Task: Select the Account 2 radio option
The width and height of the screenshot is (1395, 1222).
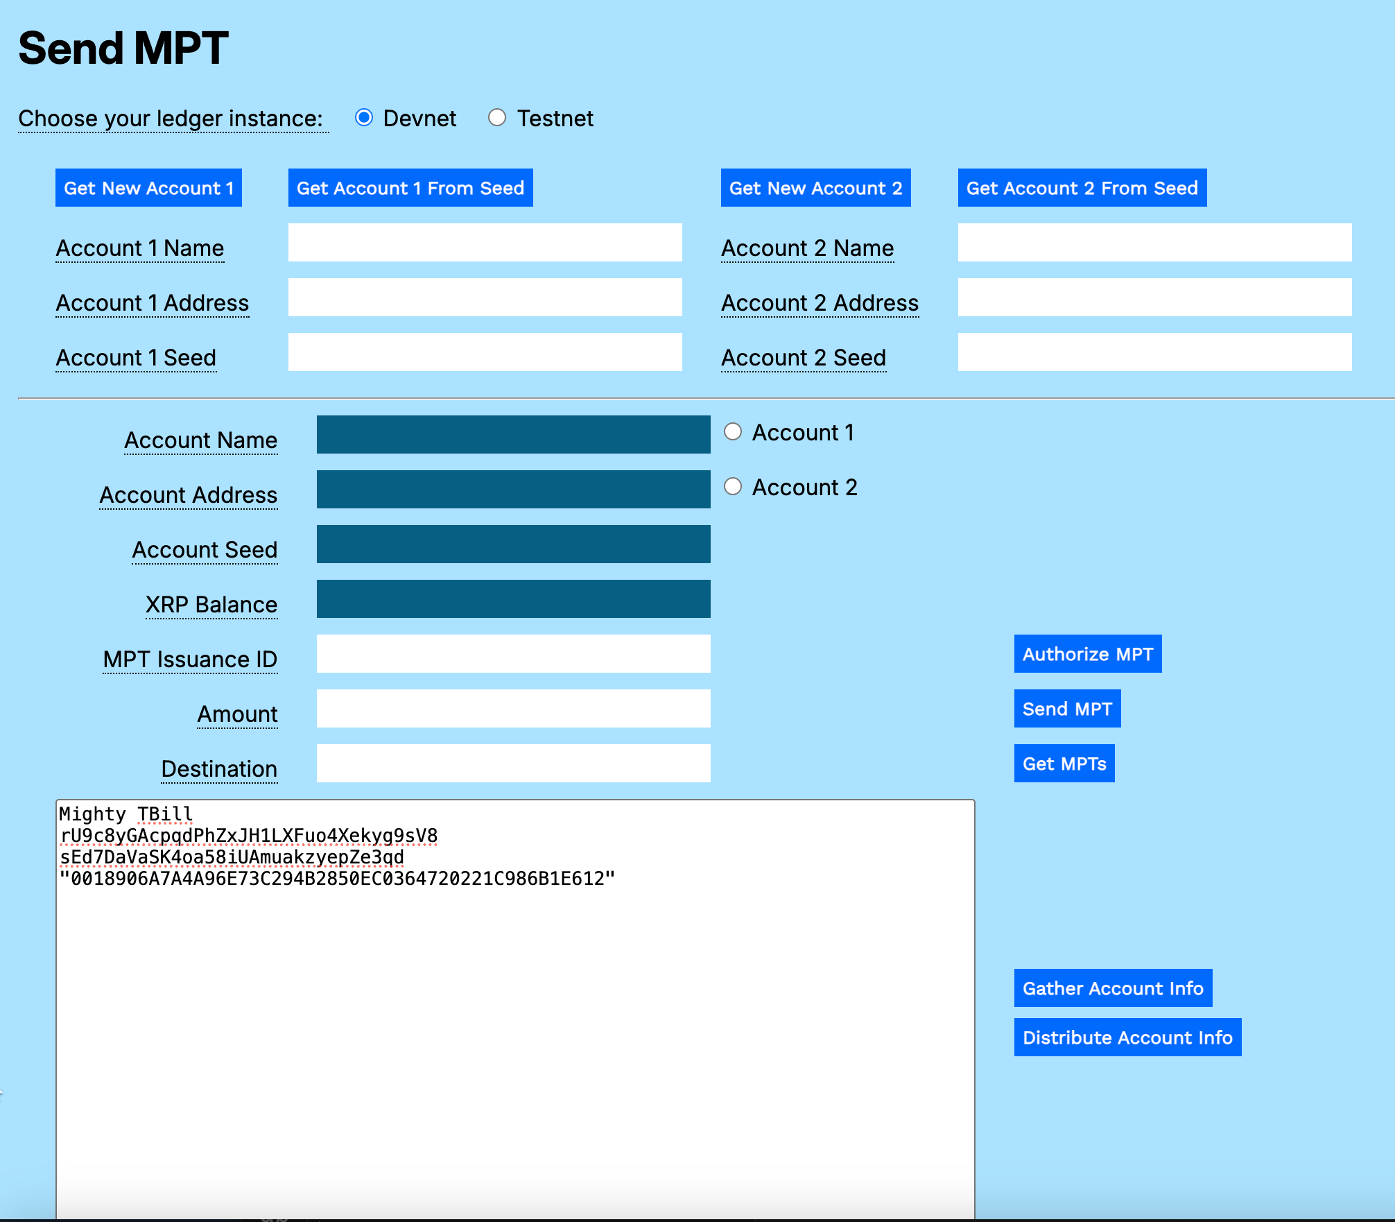Action: coord(733,487)
